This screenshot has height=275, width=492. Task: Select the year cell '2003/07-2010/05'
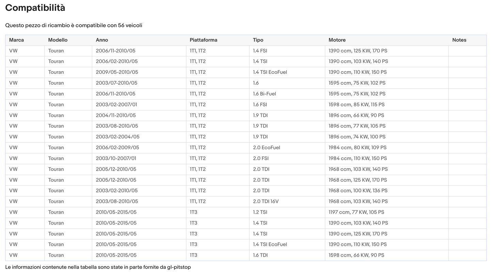(x=116, y=83)
